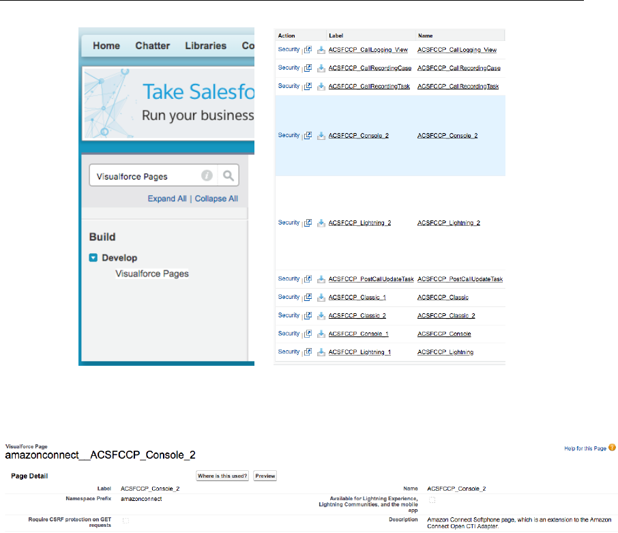
Task: Open ACSFCCP_Console_1 label link
Action: coord(358,334)
